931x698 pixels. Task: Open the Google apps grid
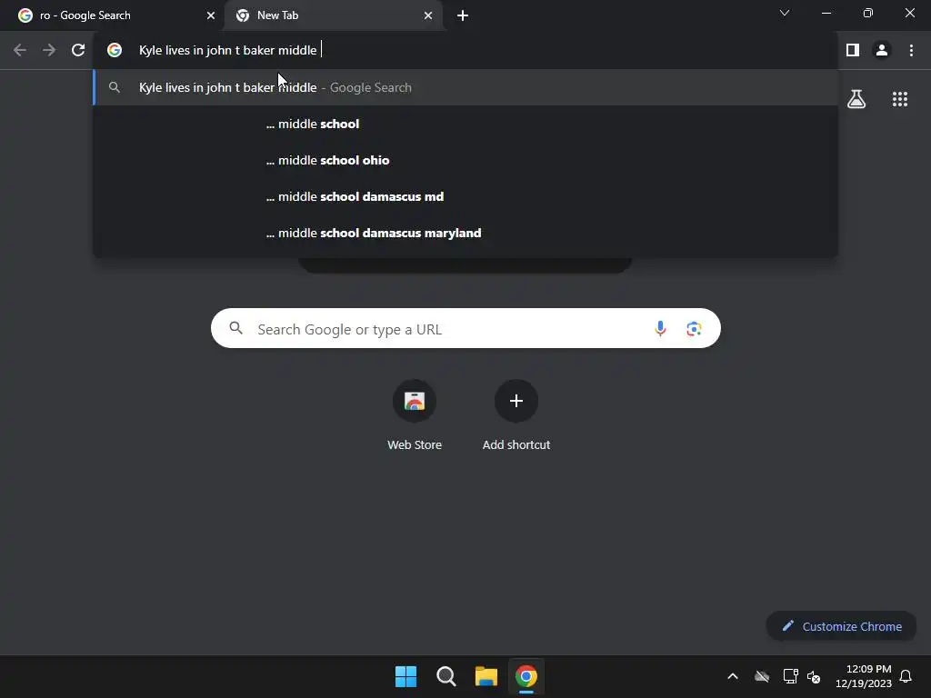(x=900, y=99)
